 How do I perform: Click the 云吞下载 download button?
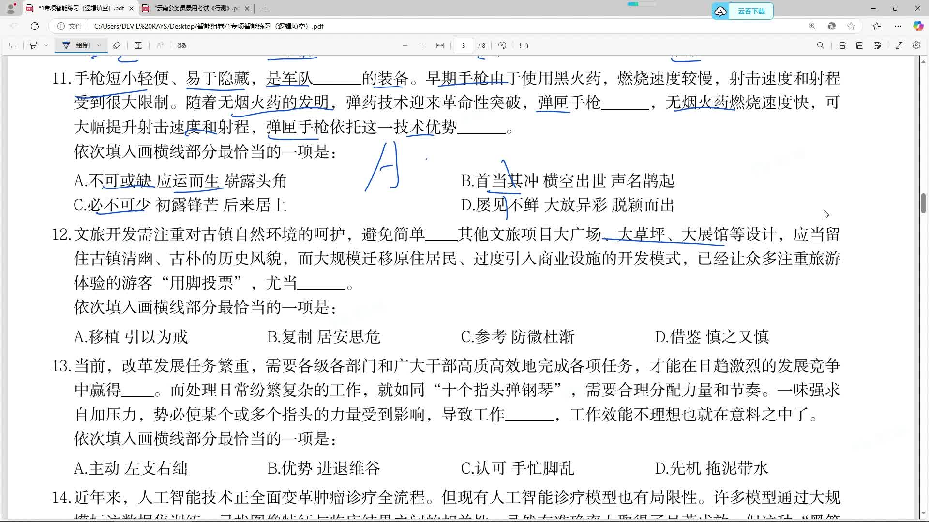tap(742, 11)
